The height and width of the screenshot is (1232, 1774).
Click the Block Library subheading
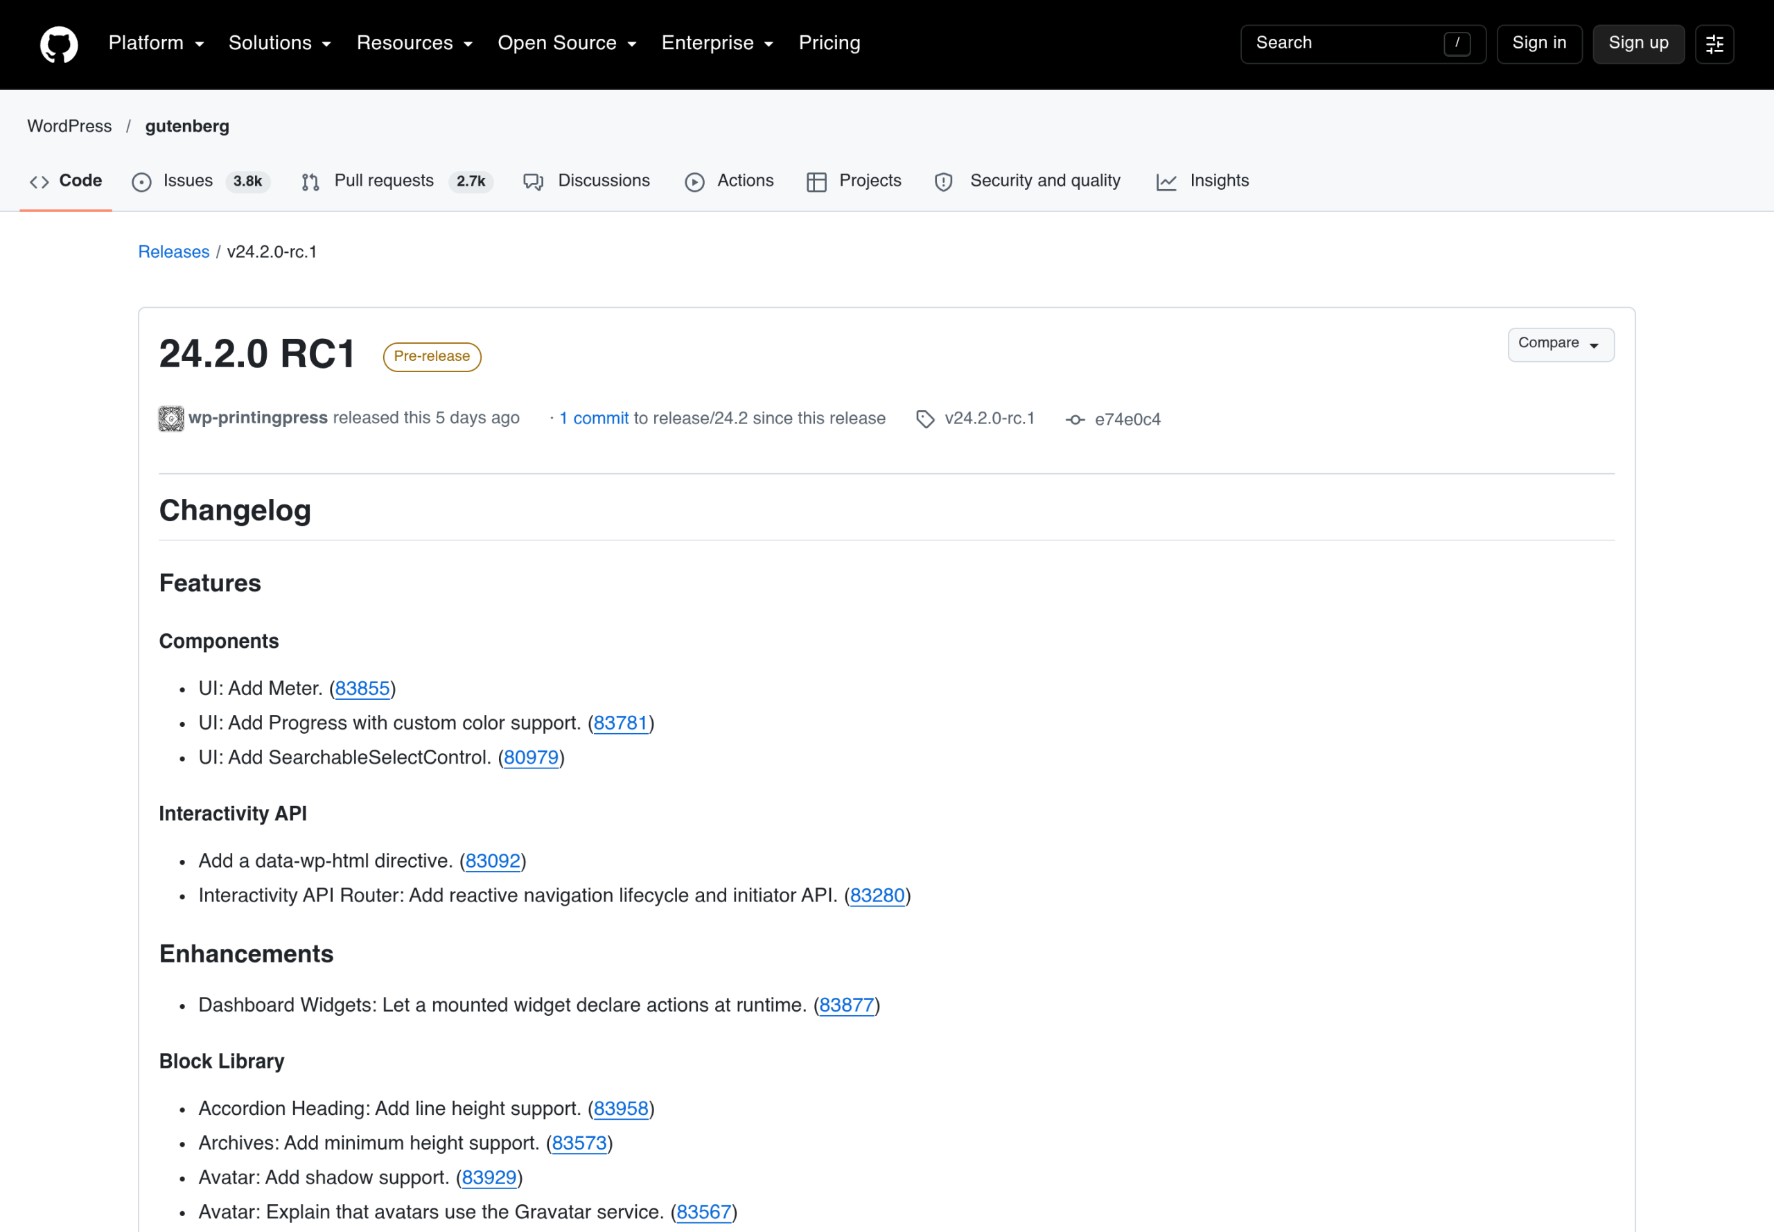point(222,1062)
